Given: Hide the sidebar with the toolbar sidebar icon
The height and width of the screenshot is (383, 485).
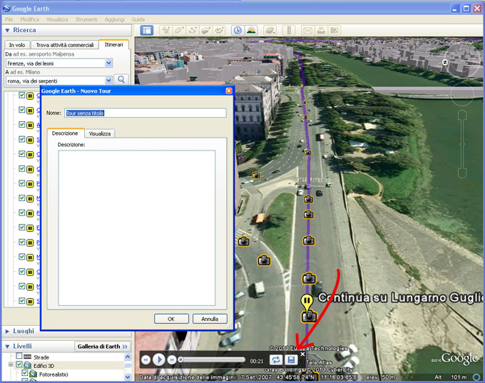Looking at the screenshot, I should click(x=147, y=31).
